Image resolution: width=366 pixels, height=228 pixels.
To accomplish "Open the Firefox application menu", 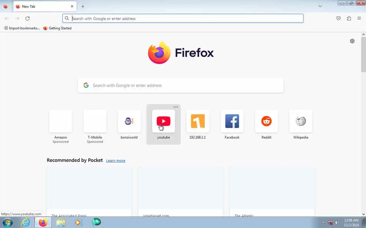I will [359, 19].
